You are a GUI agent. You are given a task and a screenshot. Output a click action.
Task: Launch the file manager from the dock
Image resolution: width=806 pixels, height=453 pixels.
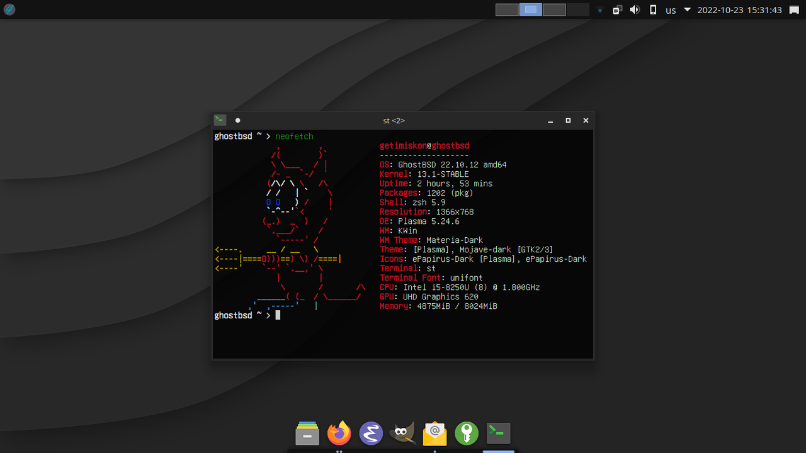[307, 433]
